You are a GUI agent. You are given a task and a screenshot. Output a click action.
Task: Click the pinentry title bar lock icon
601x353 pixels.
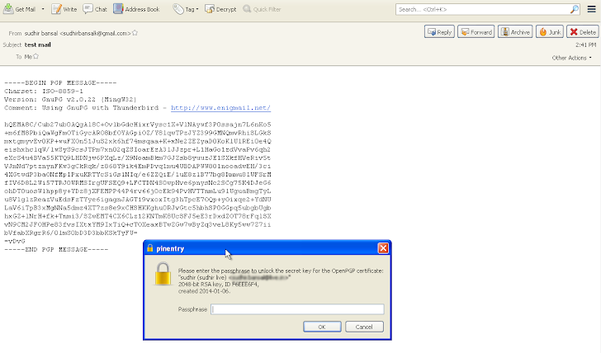pyautogui.click(x=150, y=248)
